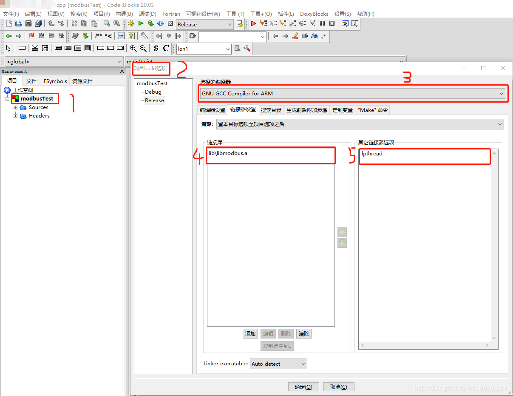This screenshot has height=396, width=513.
Task: Click the Build and run icon
Action: pos(151,24)
